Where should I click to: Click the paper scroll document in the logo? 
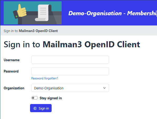click(43, 13)
